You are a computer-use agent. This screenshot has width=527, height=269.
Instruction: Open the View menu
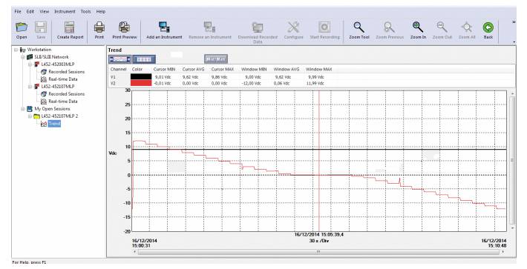click(x=45, y=11)
